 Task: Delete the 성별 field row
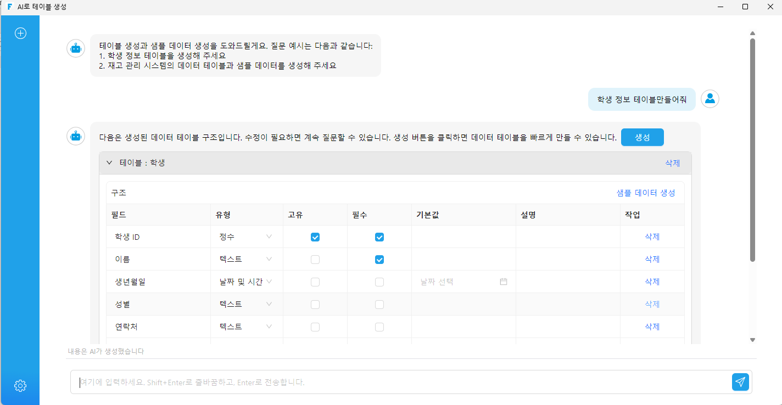[652, 304]
